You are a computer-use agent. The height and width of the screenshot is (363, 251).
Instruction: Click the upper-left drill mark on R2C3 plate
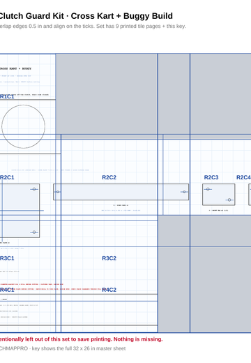208,189
